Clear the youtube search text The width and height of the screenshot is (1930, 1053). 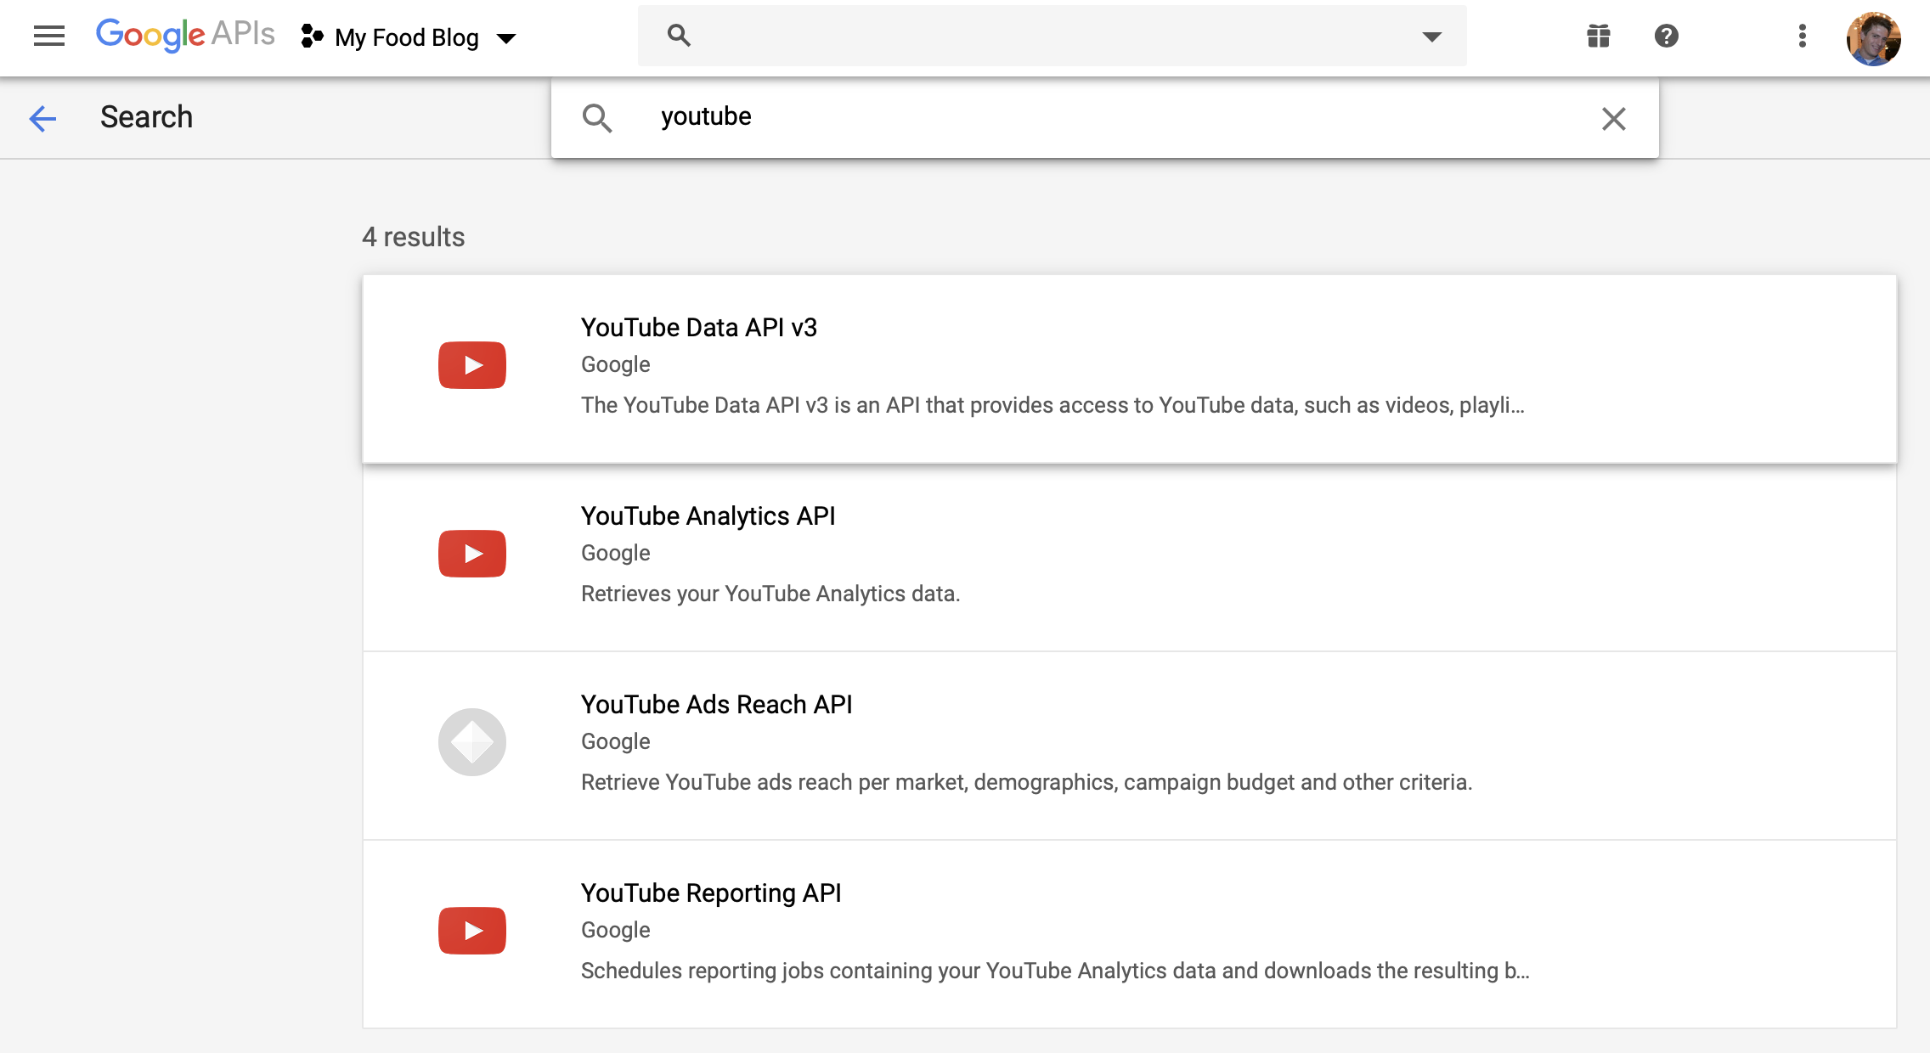click(1613, 118)
